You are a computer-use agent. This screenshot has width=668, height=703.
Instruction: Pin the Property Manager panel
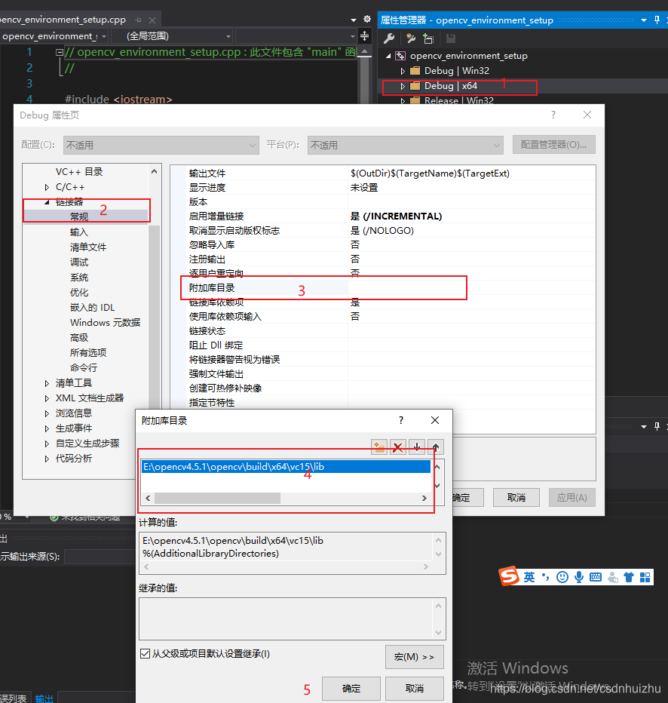coord(657,20)
